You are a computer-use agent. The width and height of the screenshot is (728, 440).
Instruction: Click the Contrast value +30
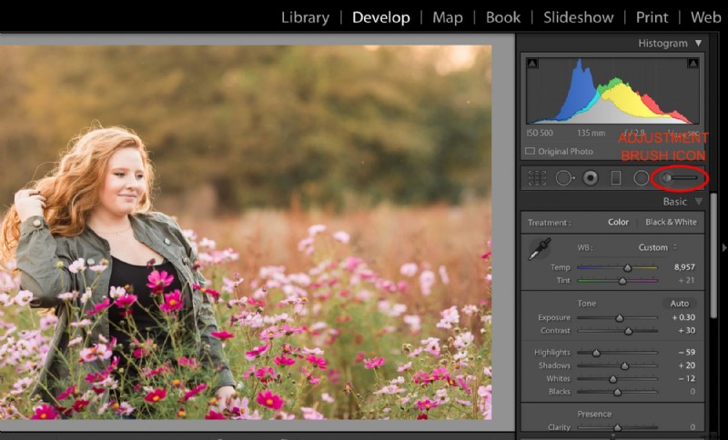pyautogui.click(x=687, y=331)
